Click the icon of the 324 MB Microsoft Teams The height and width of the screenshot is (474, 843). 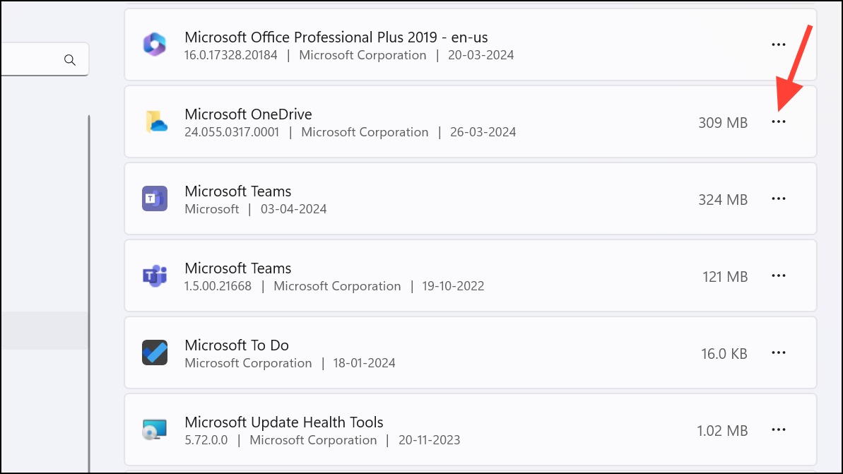[155, 199]
